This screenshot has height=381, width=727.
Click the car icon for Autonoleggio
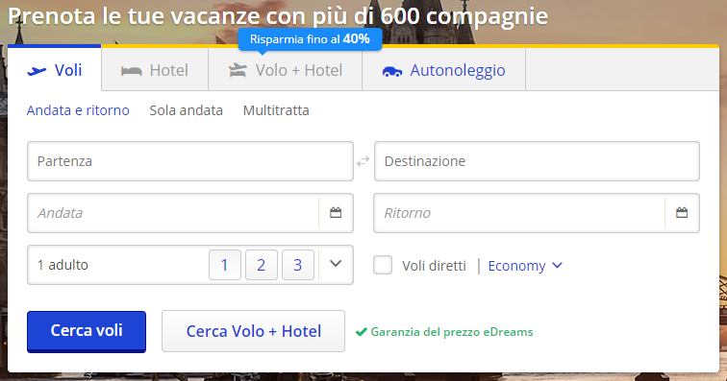pos(391,71)
